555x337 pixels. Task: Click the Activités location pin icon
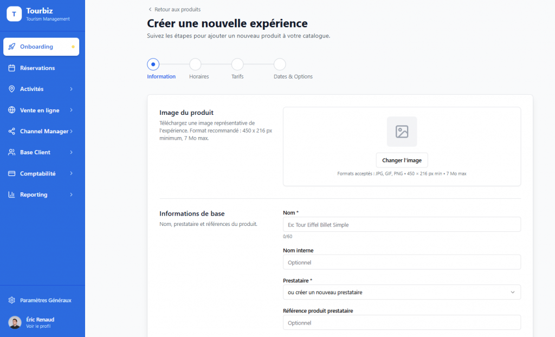coord(12,89)
